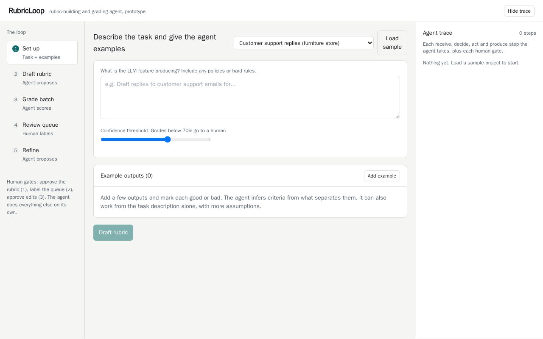Switch to the Review queue step
This screenshot has width=543, height=339.
coord(42,129)
